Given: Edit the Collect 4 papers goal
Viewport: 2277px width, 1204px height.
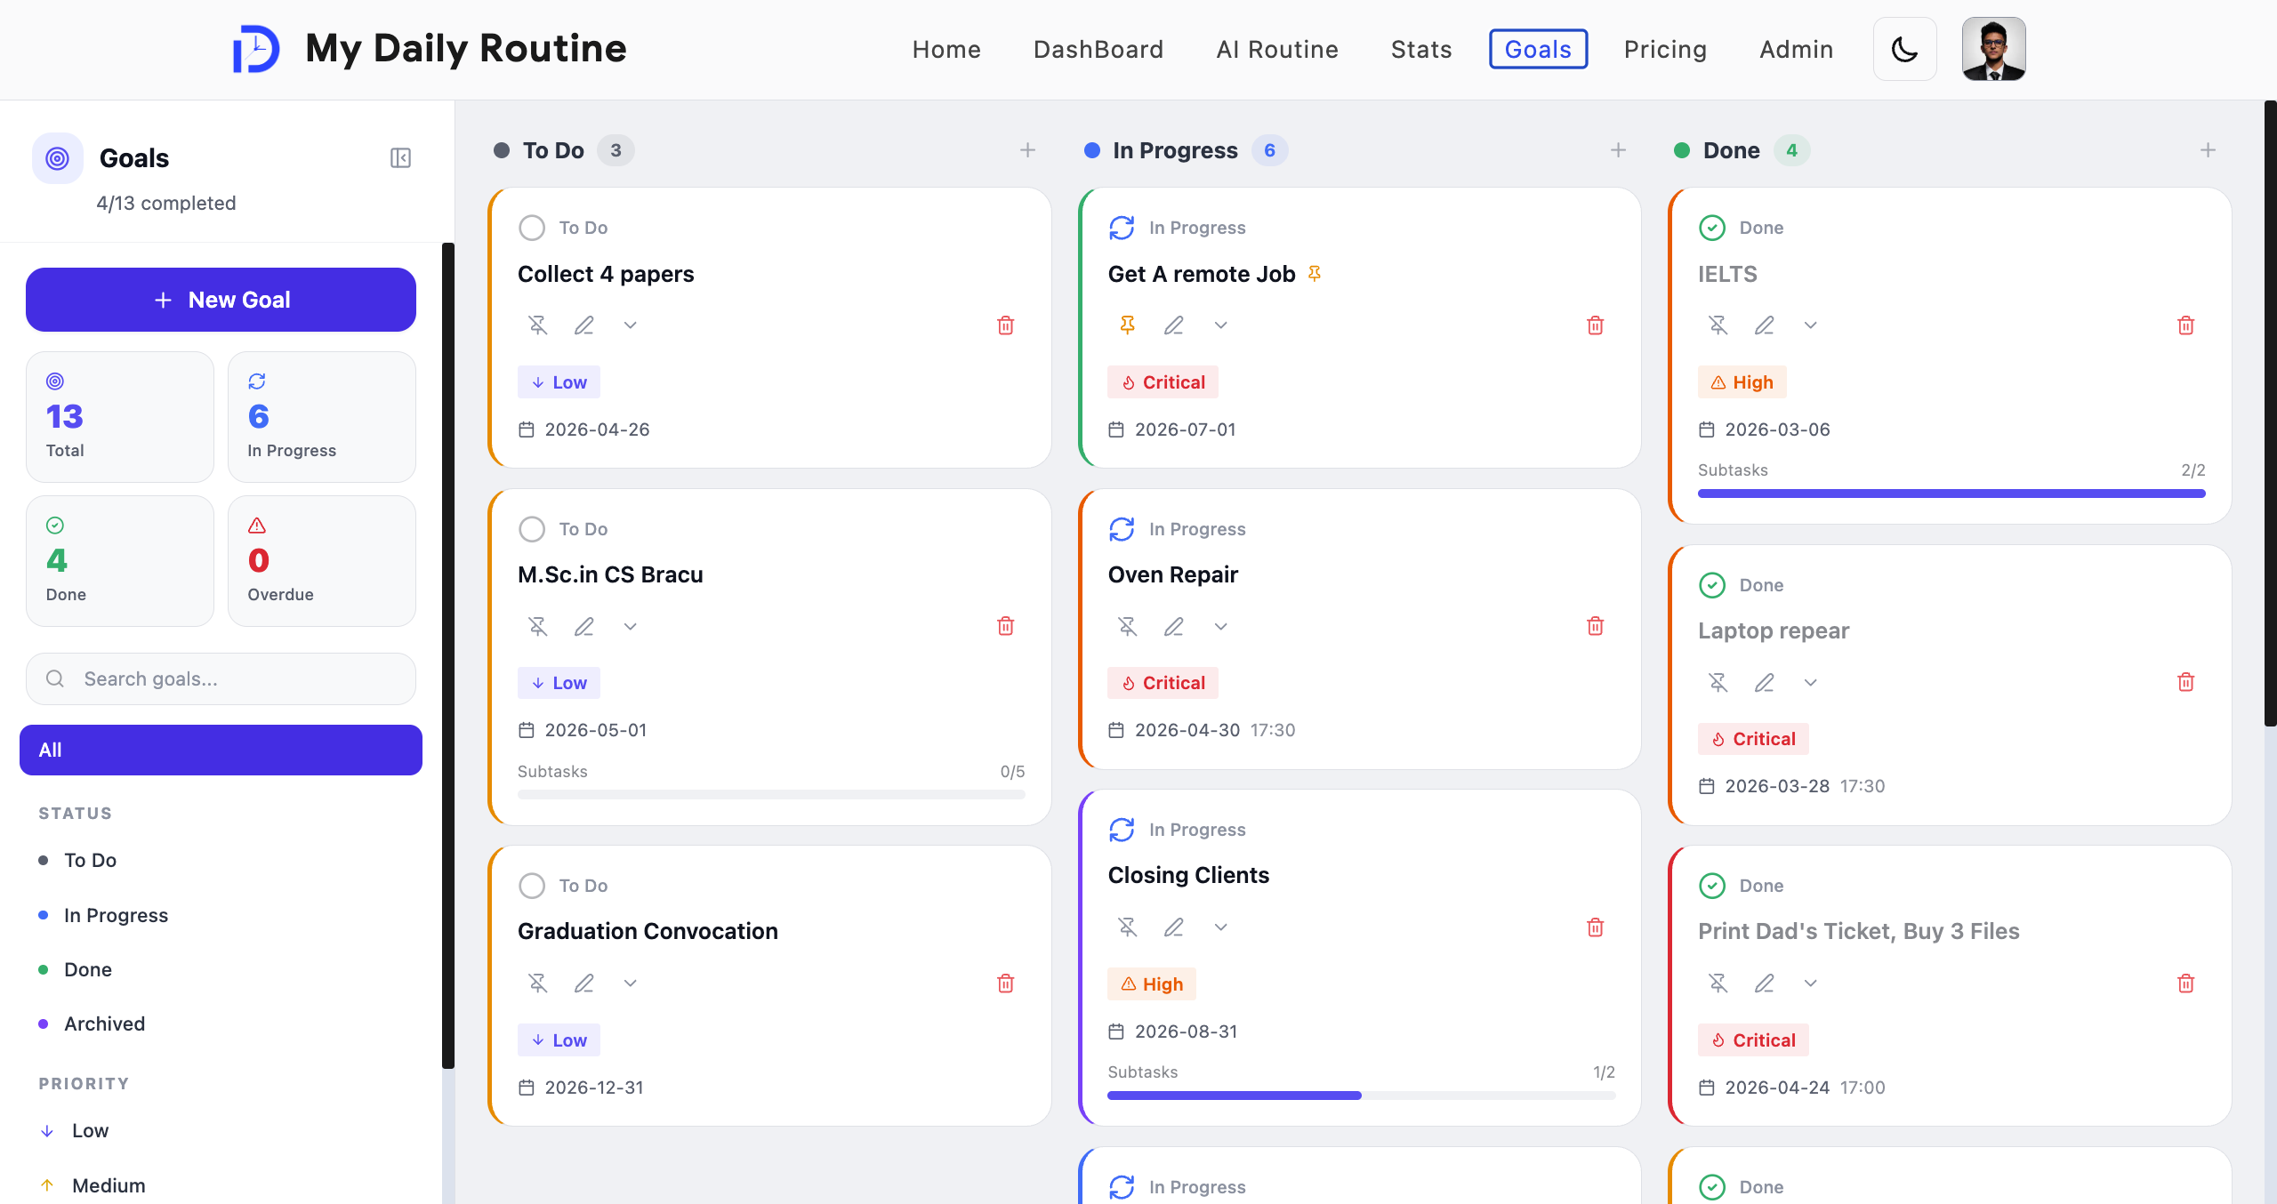Looking at the screenshot, I should (x=584, y=325).
